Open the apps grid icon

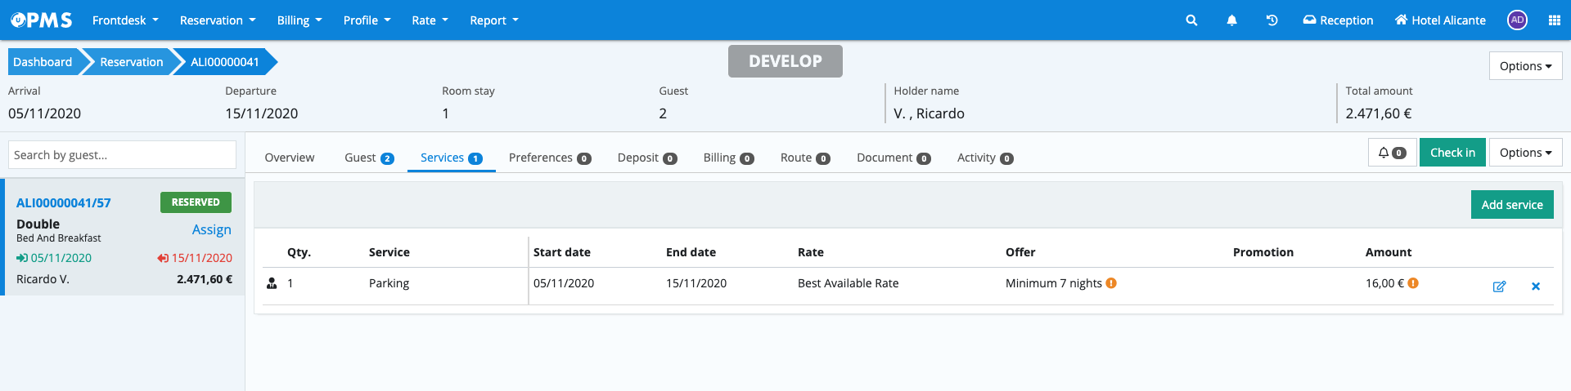pyautogui.click(x=1554, y=20)
